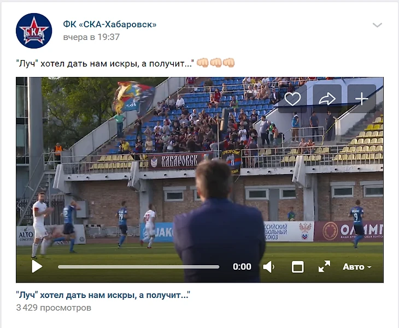Mute the video sound via speaker icon
The height and width of the screenshot is (328, 399).
[269, 267]
